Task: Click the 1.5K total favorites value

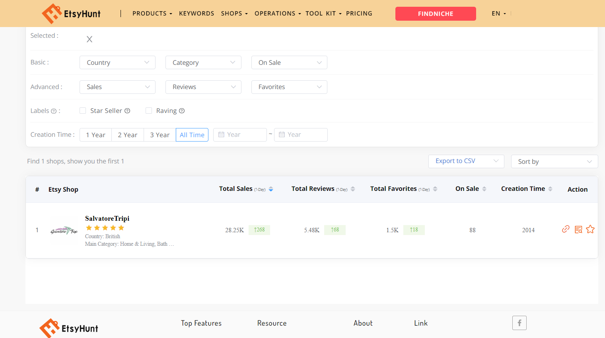Action: click(x=392, y=230)
